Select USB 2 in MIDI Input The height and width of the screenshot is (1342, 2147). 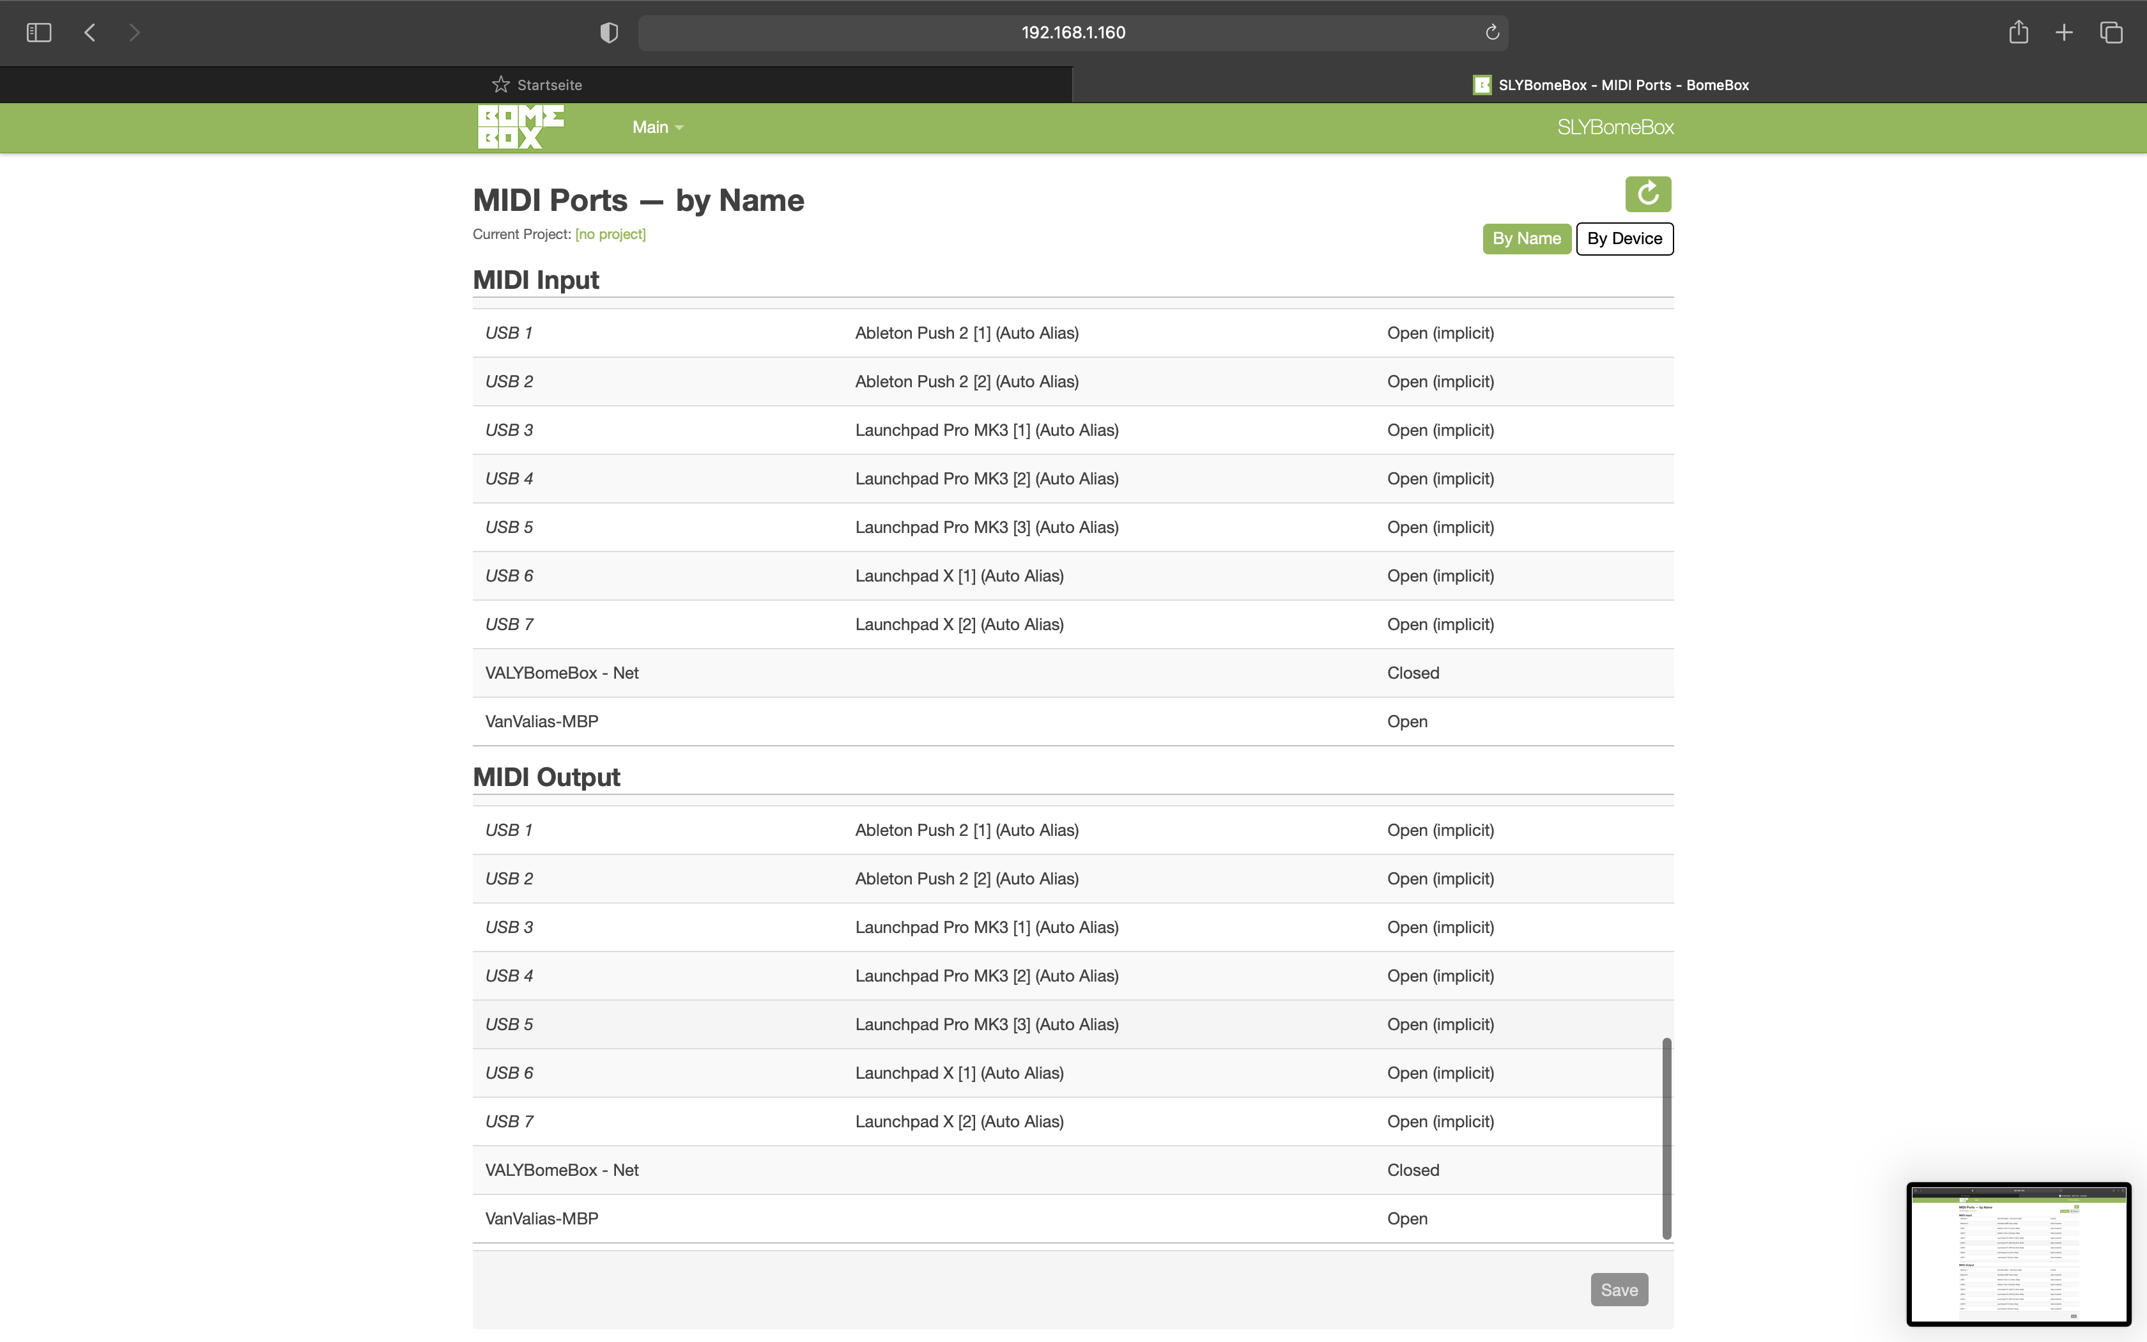(x=509, y=382)
